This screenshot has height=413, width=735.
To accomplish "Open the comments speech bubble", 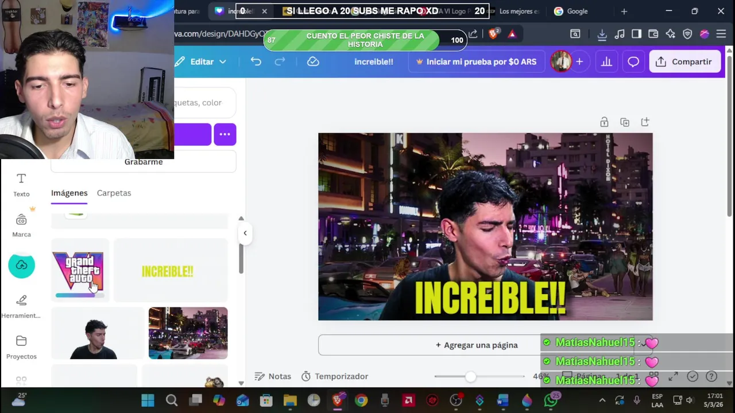I will (633, 61).
